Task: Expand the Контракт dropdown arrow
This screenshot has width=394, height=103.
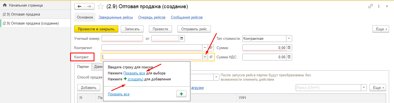Action: (205, 57)
